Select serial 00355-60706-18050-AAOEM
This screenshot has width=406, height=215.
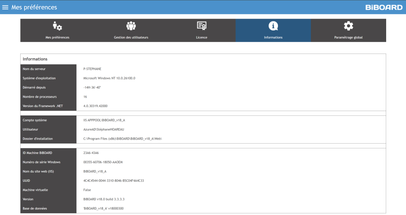(103, 162)
